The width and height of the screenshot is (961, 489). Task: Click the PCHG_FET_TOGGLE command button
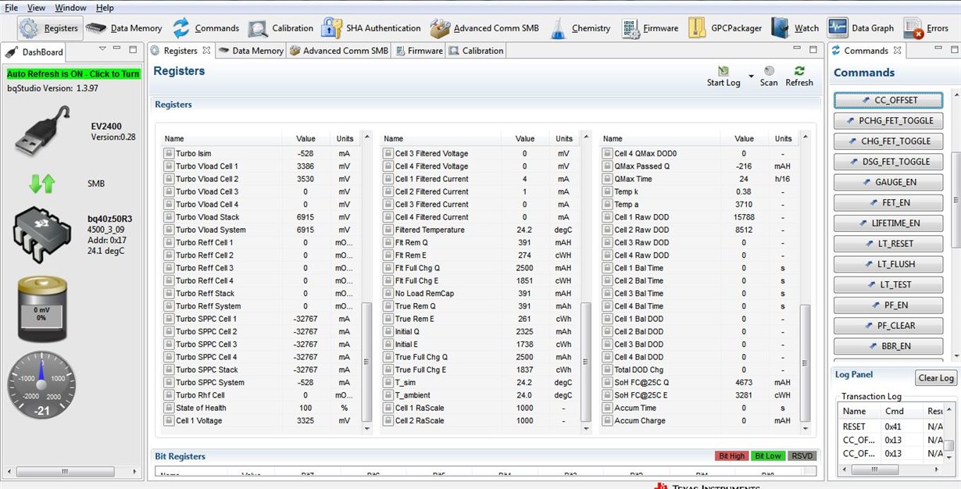click(x=888, y=121)
